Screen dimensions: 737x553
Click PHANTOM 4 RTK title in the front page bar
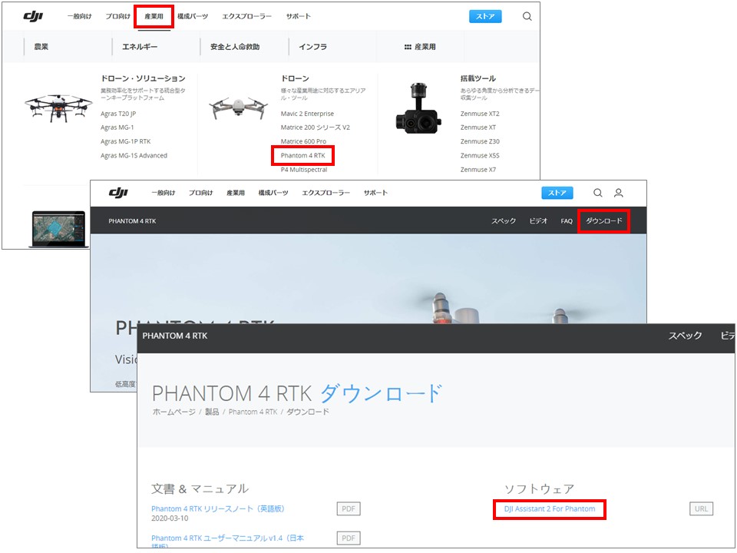(175, 336)
